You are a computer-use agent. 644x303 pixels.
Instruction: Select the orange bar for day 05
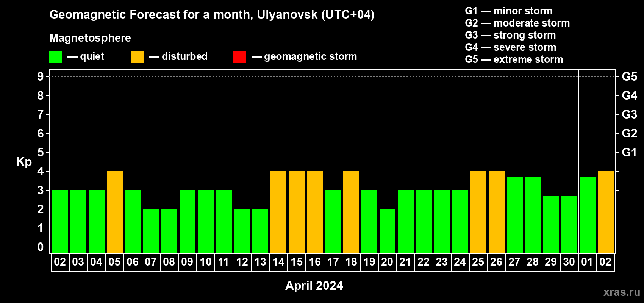[x=115, y=212]
